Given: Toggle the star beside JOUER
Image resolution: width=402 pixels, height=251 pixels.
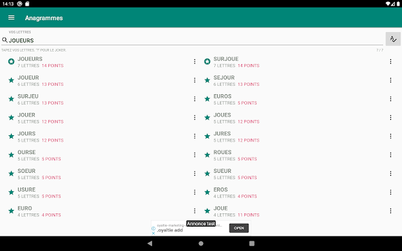Looking at the screenshot, I should click(x=11, y=118).
